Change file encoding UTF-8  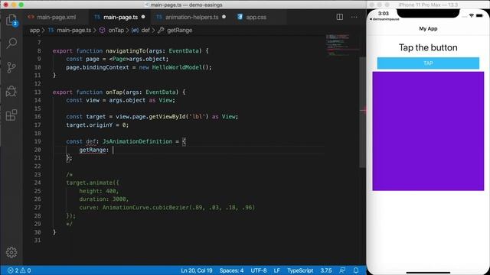tap(259, 270)
